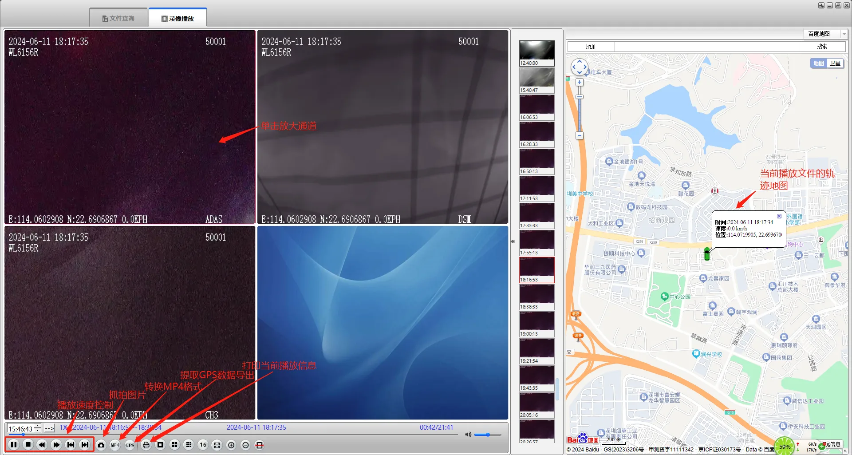Zoom out the map with the bottom minus button

[580, 135]
